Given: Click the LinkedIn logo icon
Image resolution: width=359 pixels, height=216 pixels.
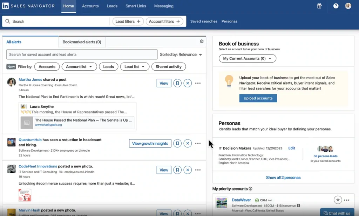Looking at the screenshot, I should click(5, 6).
